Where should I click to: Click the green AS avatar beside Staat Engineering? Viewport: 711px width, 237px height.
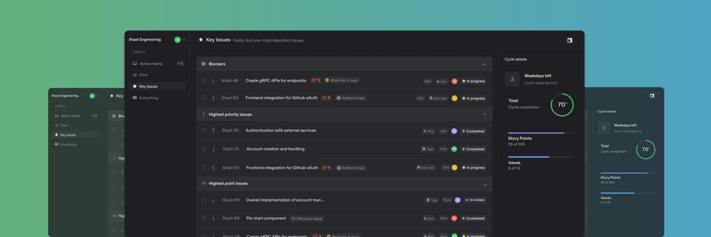(x=177, y=40)
